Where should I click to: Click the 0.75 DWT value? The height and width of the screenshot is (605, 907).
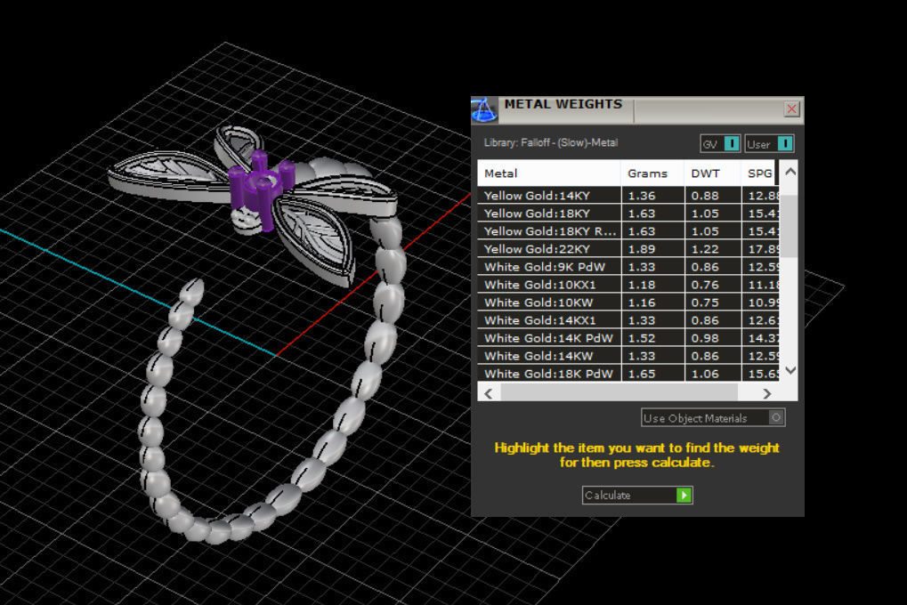coord(705,302)
